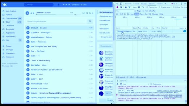The image size is (189, 106).
Task: Toggle the overview waterfall view icon
Action: pos(143,7)
